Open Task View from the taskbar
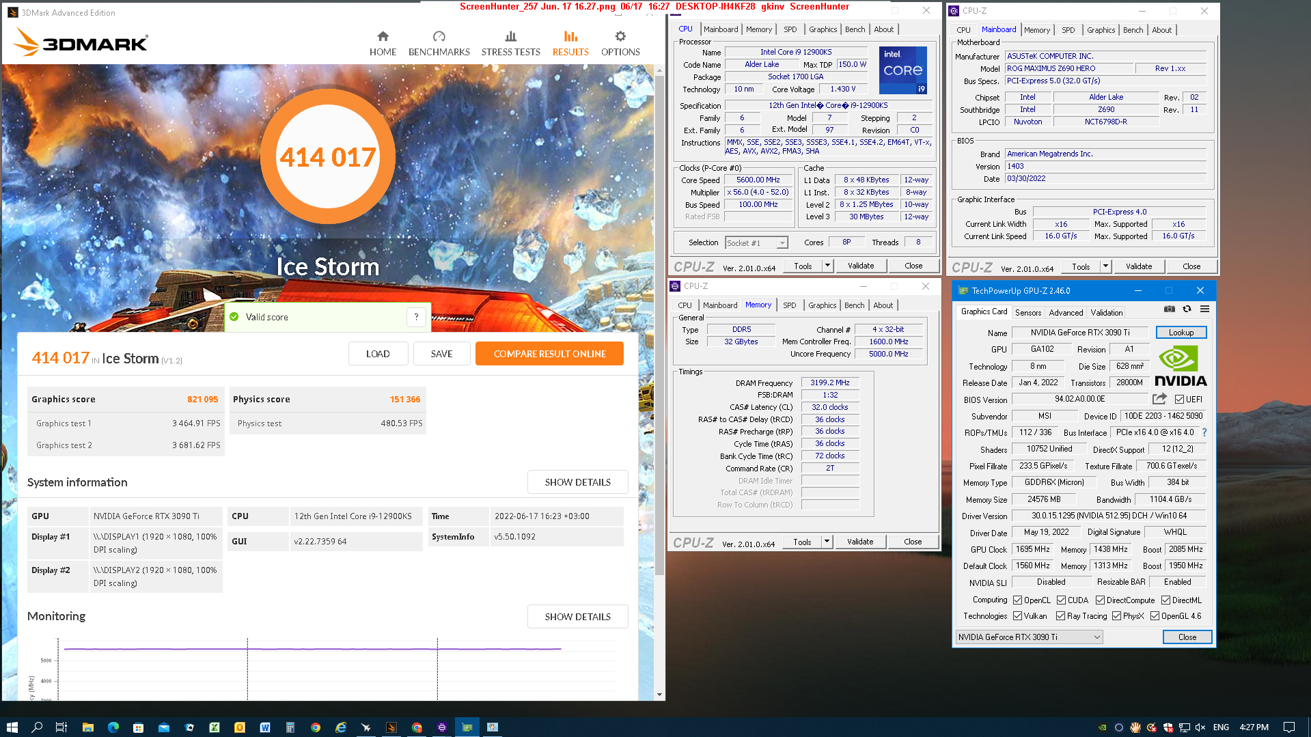 pos(61,727)
